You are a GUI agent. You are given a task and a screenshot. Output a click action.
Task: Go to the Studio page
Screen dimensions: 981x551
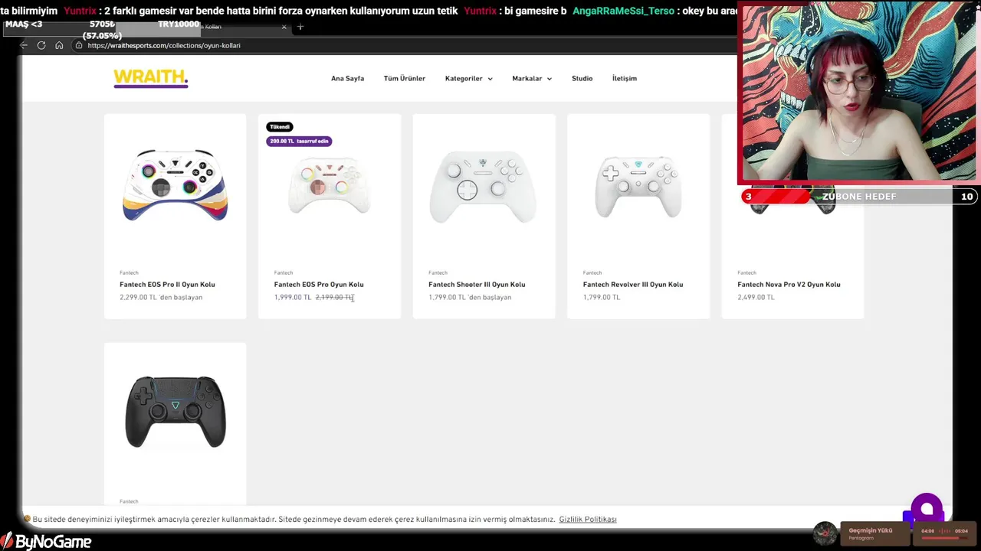pos(582,78)
